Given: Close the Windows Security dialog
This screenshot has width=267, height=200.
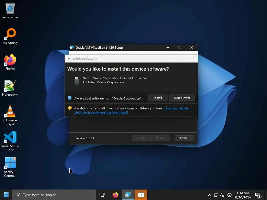Looking at the screenshot, I should [194, 59].
